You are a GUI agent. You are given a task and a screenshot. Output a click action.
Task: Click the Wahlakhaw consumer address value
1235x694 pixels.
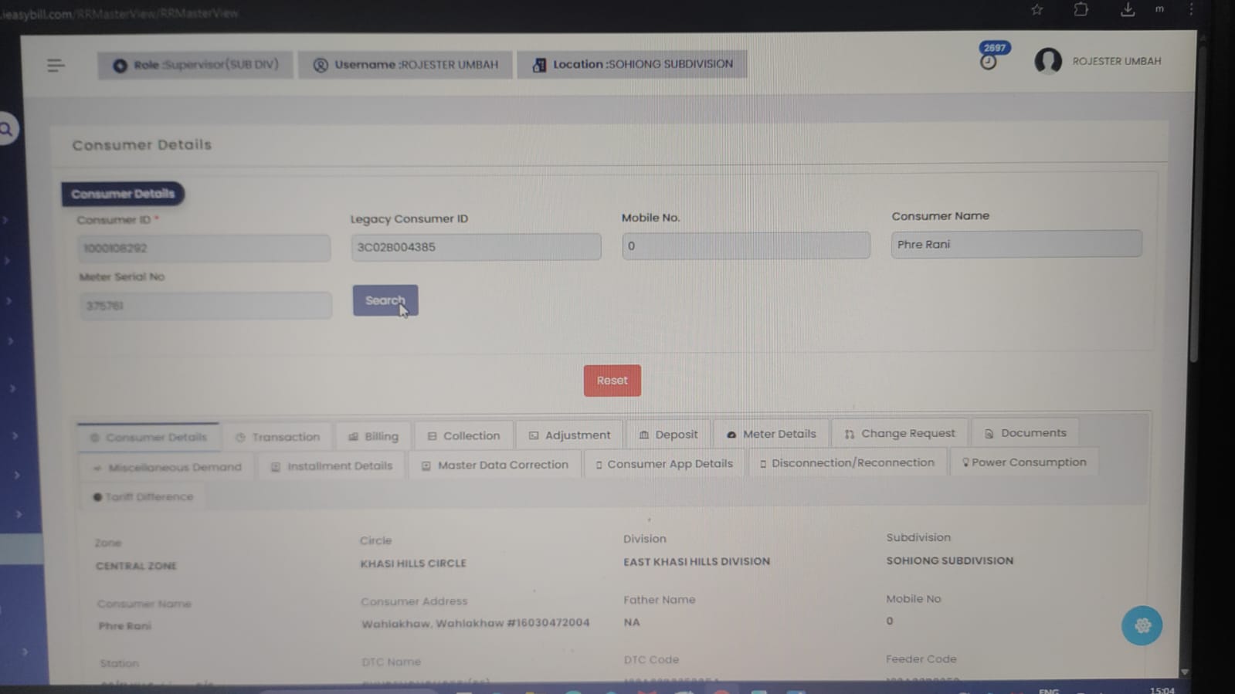coord(475,623)
